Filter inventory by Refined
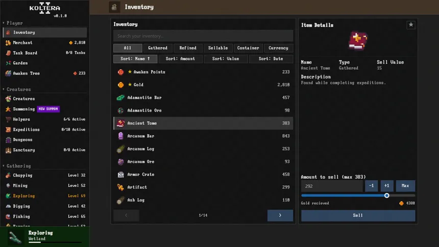 coord(188,48)
